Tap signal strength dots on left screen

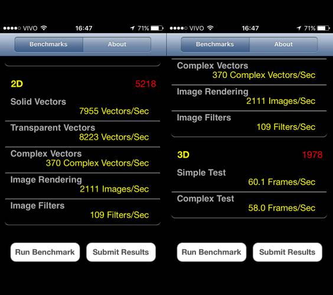(12, 28)
